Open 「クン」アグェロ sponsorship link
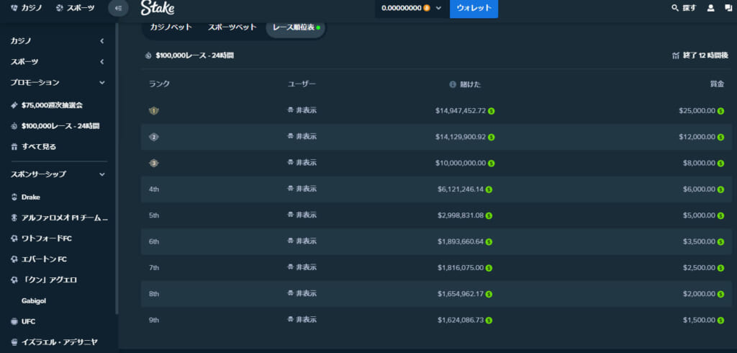The height and width of the screenshot is (353, 737). [44, 280]
